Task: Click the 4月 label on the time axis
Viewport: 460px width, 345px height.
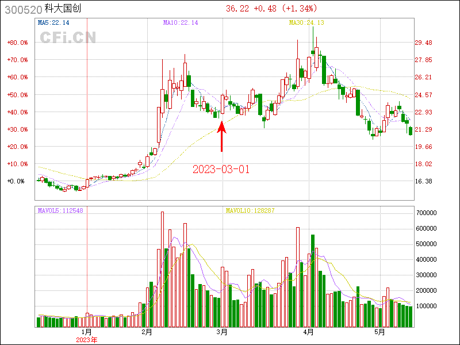Action: click(308, 332)
